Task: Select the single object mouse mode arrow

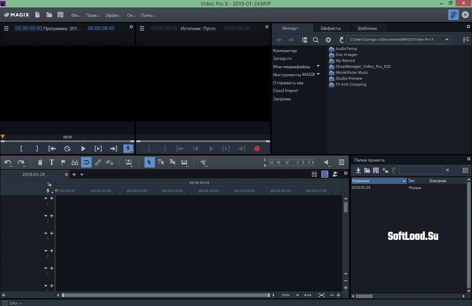Action: click(x=149, y=162)
